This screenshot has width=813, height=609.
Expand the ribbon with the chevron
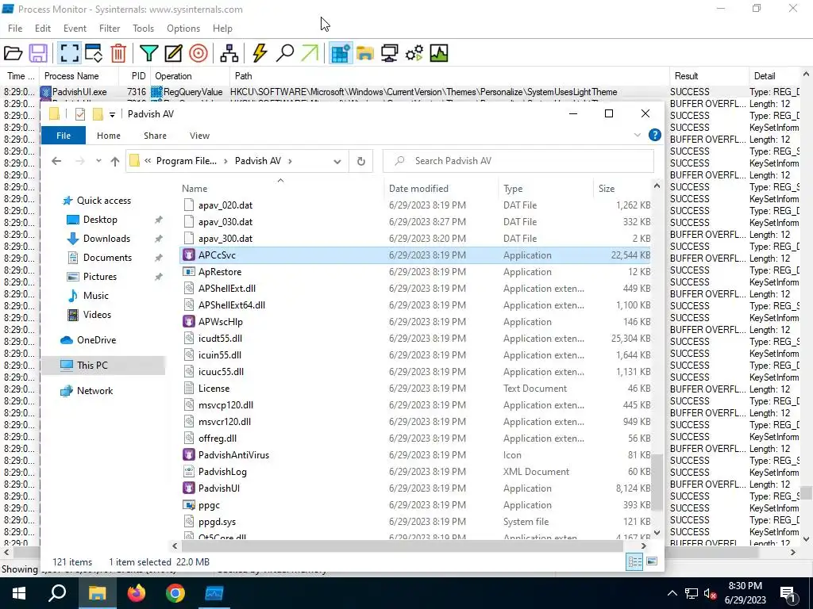coord(638,135)
